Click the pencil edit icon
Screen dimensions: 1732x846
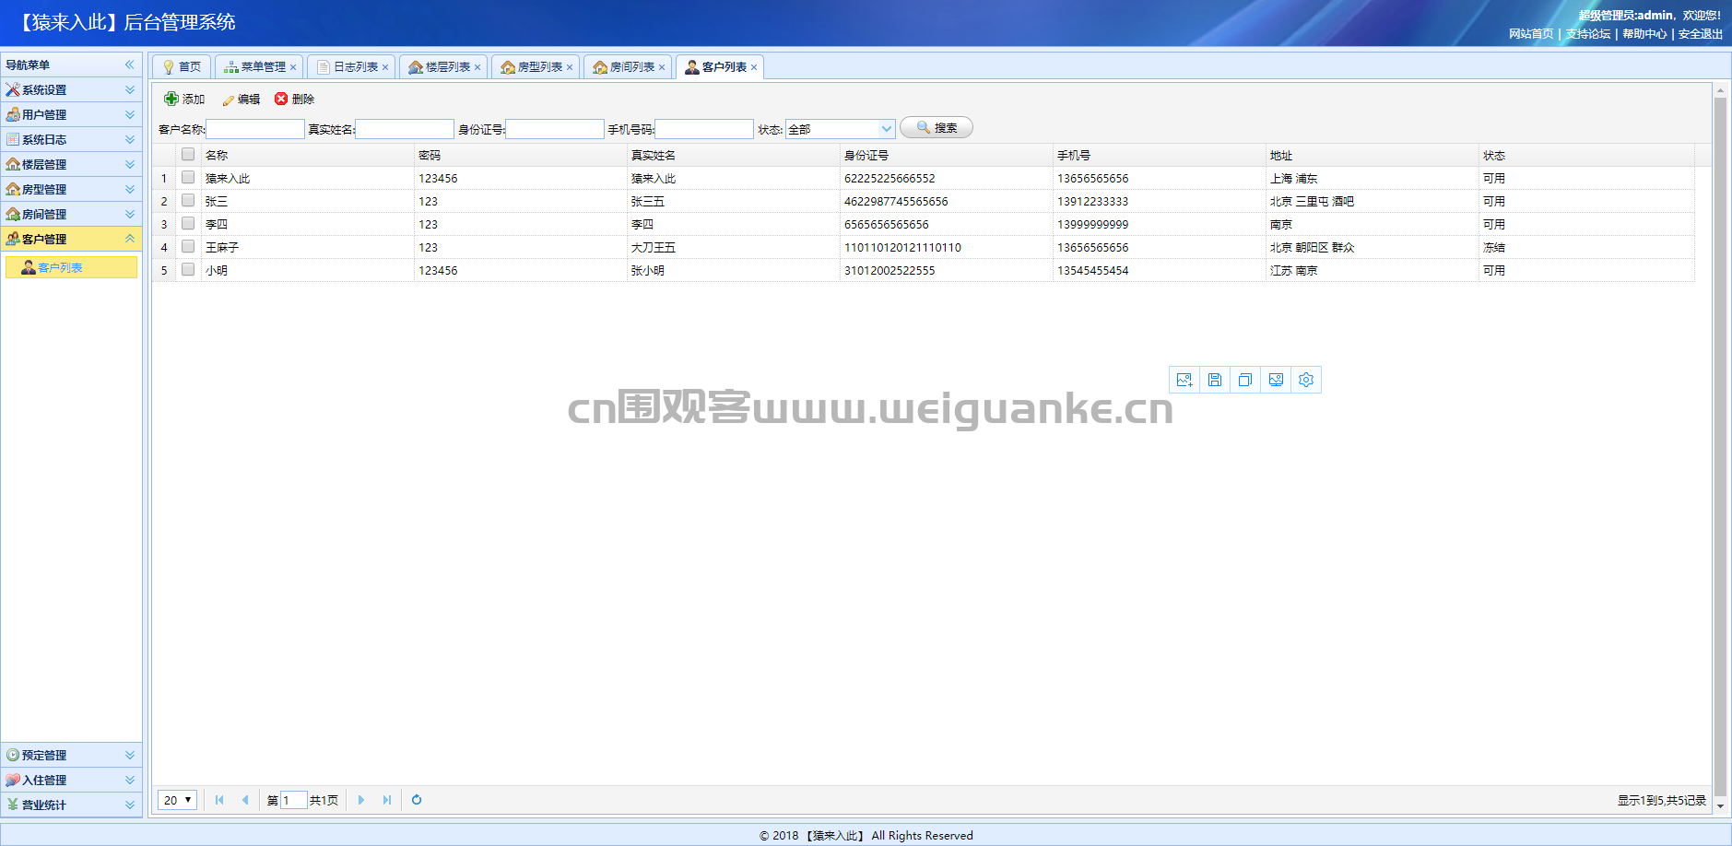point(229,100)
